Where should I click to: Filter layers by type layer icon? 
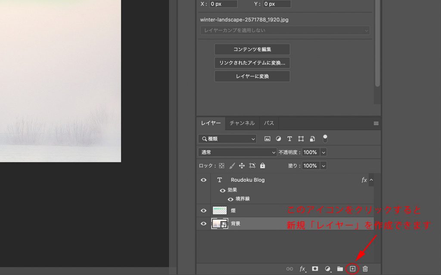click(289, 139)
